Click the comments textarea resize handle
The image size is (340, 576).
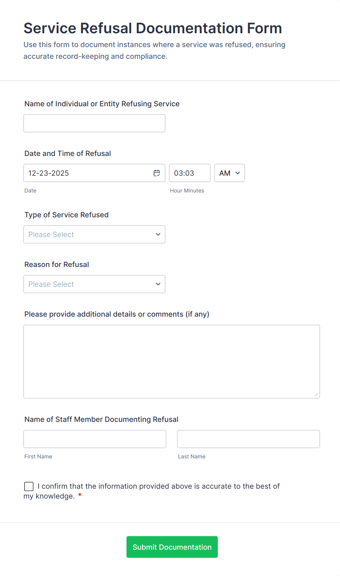click(x=316, y=394)
